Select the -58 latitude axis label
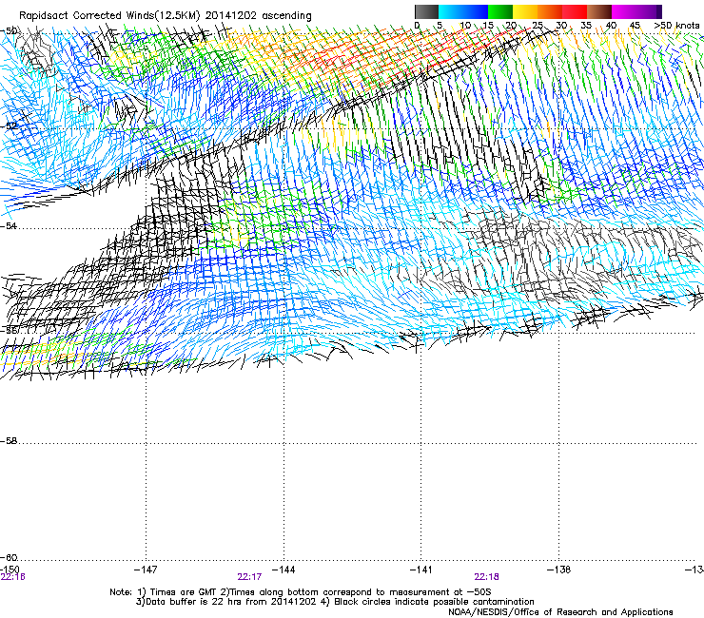This screenshot has height=618, width=704. point(9,441)
